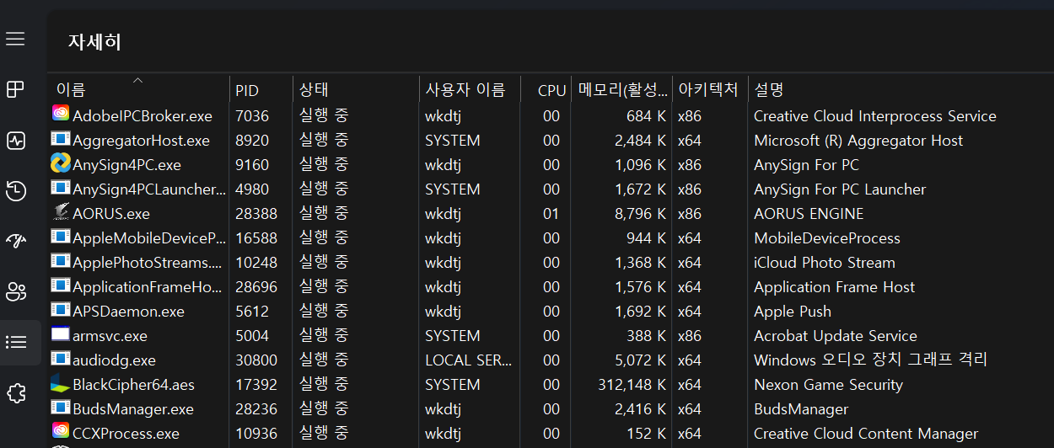Sort by the 설명 column header

pos(769,90)
